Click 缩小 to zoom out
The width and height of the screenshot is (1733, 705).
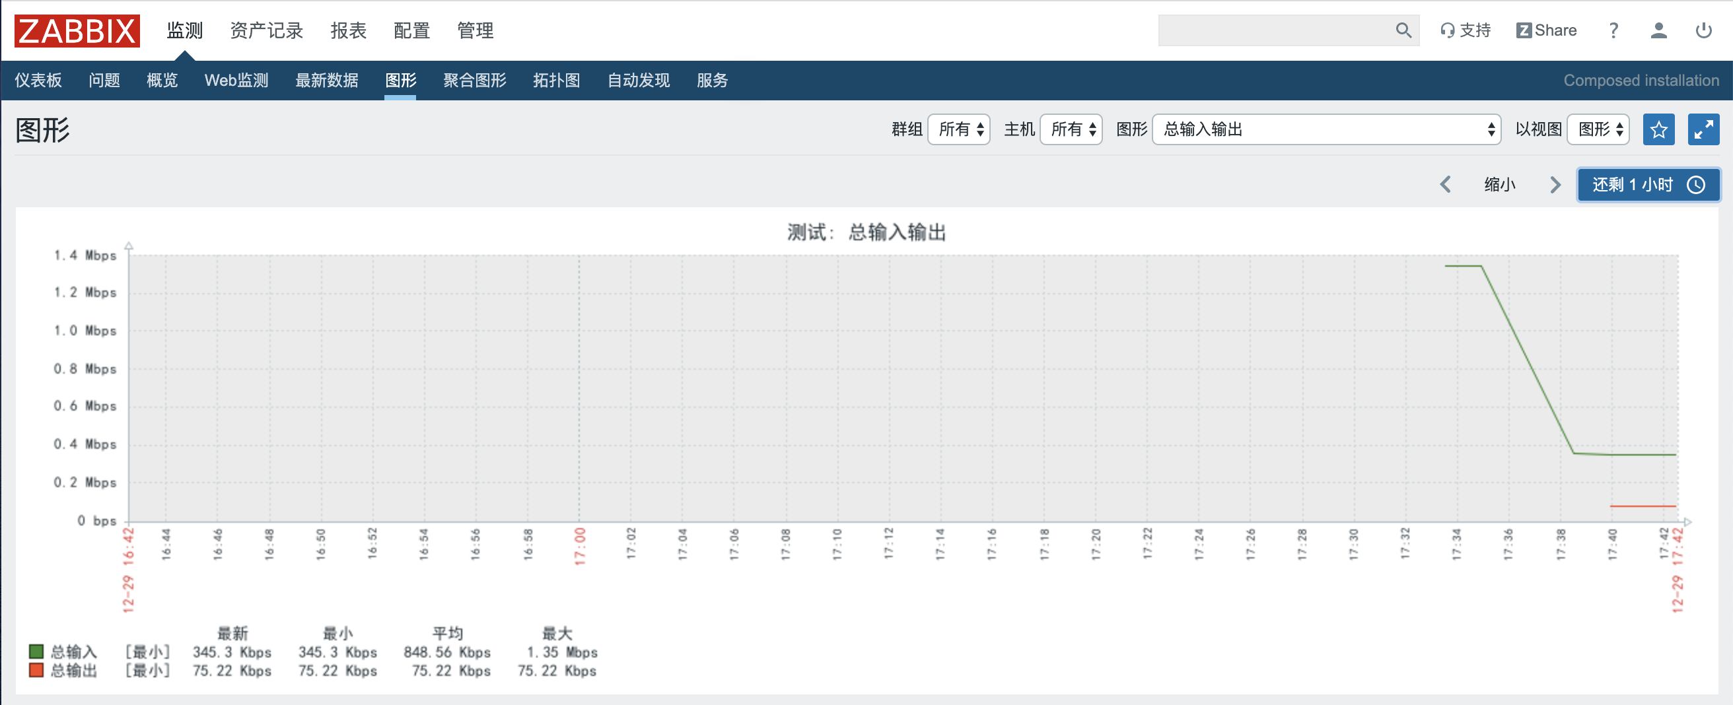[x=1500, y=184]
